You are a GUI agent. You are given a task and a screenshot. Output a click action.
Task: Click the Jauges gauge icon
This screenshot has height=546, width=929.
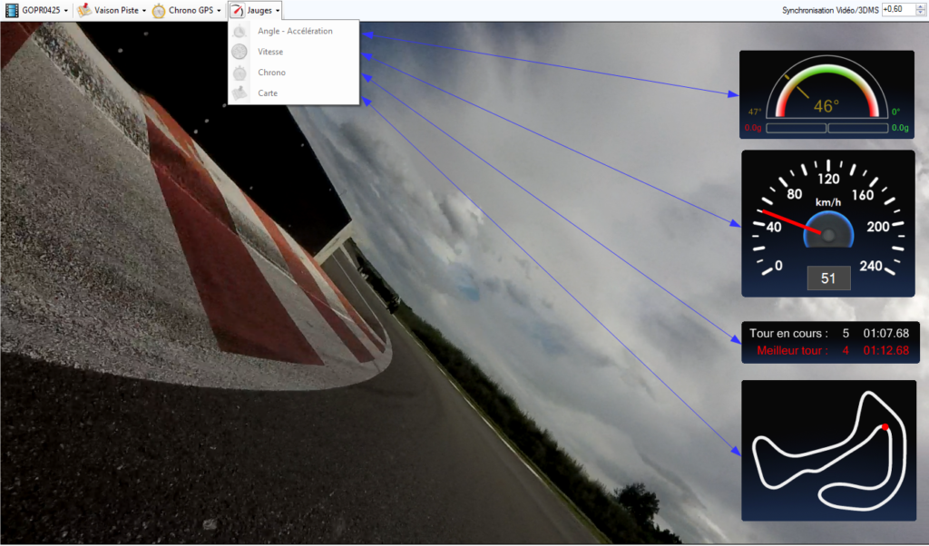point(236,10)
